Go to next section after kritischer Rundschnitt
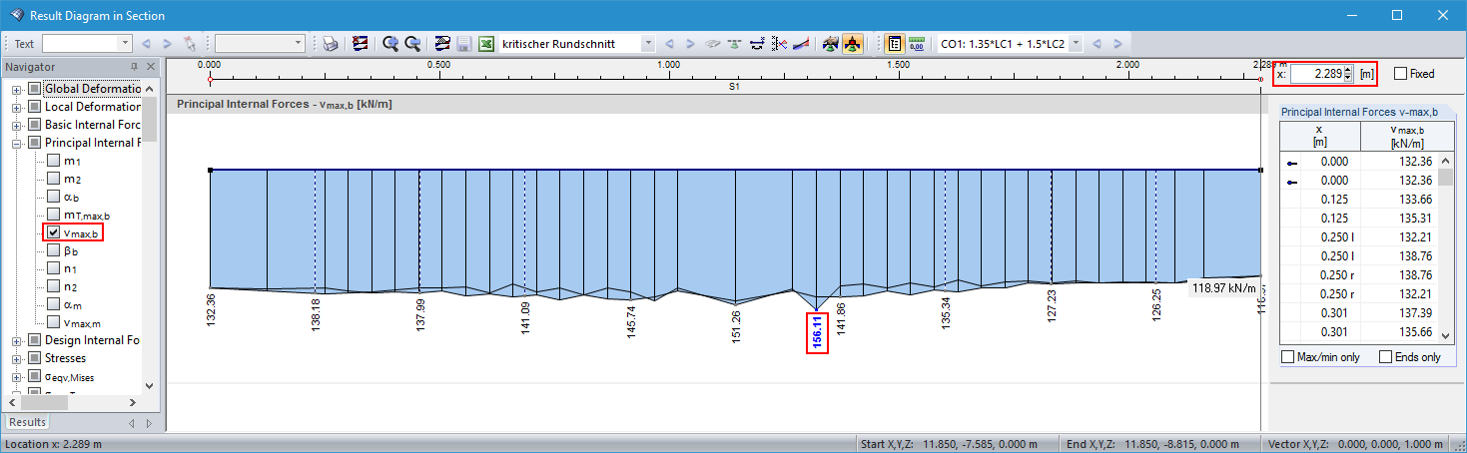 point(690,44)
